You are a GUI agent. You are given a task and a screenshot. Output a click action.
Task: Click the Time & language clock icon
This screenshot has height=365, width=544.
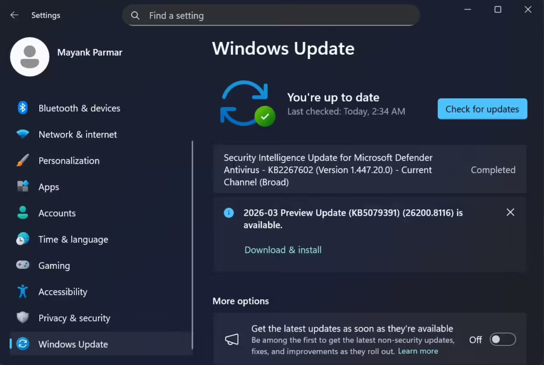click(22, 239)
